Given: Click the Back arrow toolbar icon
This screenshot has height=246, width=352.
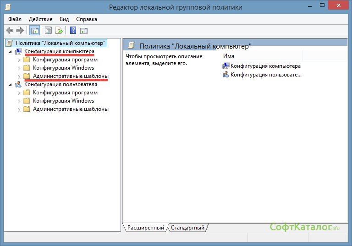Looking at the screenshot, I should tap(9, 31).
